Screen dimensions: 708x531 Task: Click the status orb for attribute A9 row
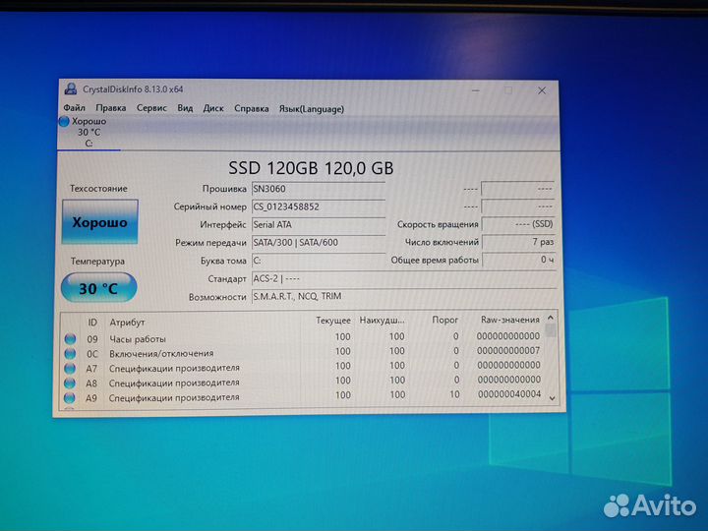coord(69,398)
